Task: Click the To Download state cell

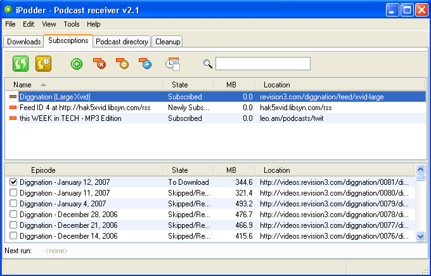Action: pyautogui.click(x=189, y=182)
